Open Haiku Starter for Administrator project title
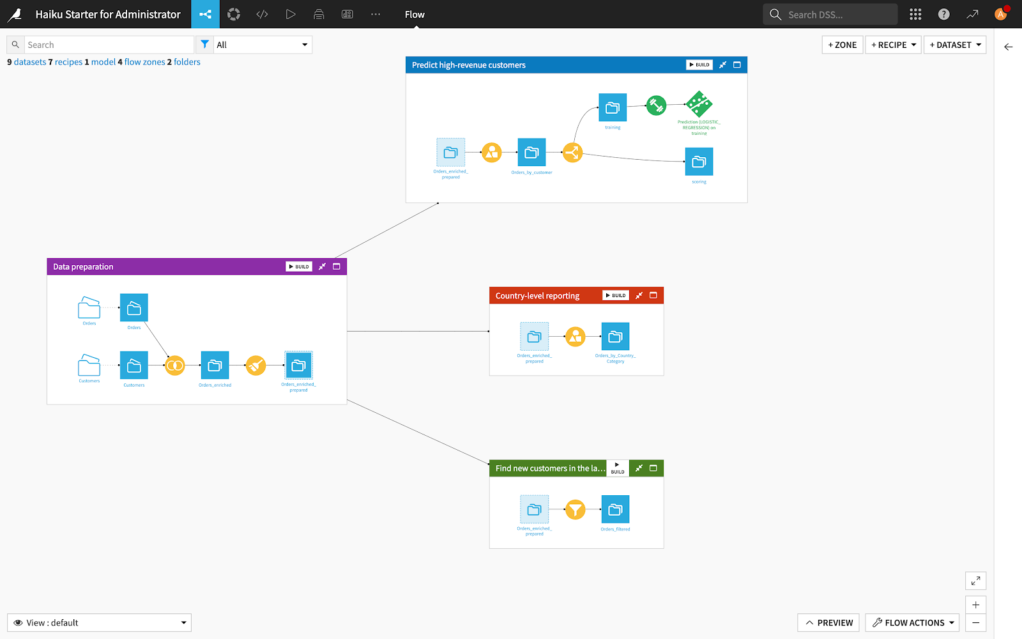 (108, 14)
